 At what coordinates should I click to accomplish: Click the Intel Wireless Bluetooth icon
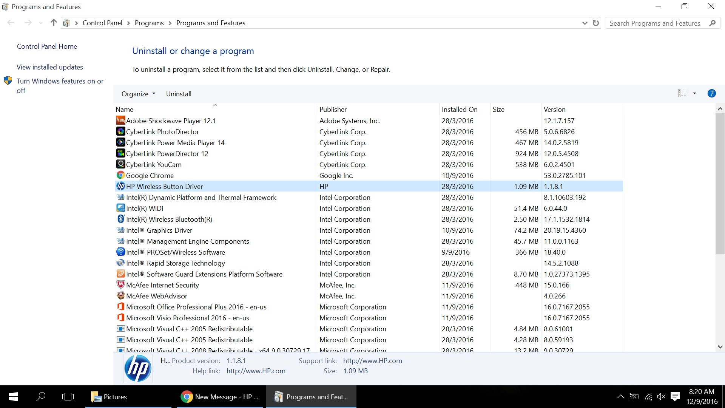point(120,219)
